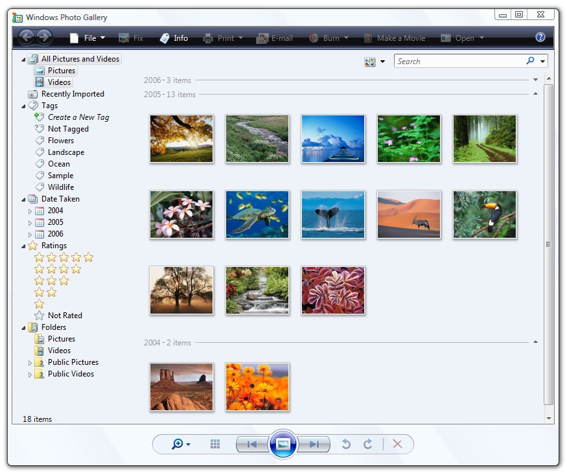Switch to thumbnail grid view
This screenshot has width=567, height=475.
click(x=215, y=444)
